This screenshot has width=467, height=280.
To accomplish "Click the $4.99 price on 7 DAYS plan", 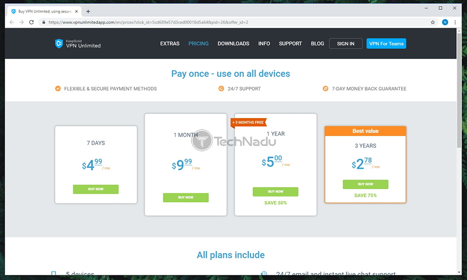I will tap(96, 164).
